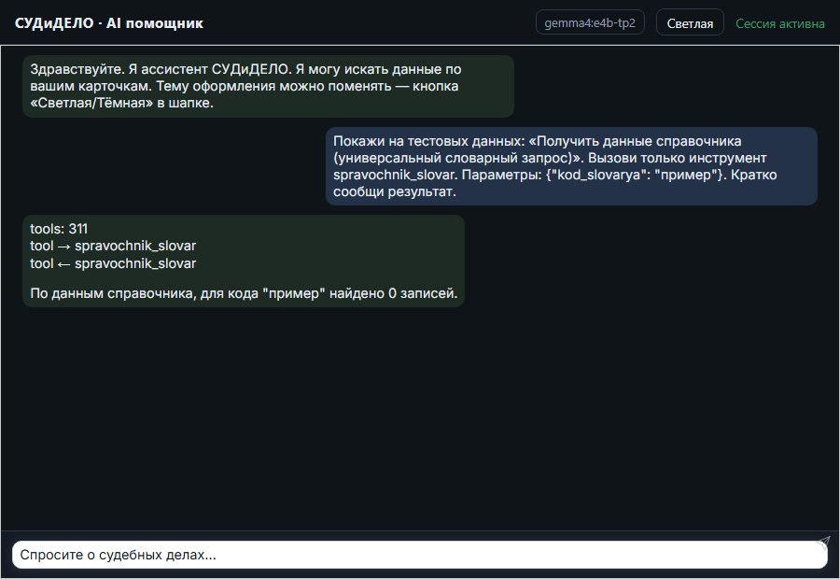Click the tool → spravochnik_slovar call line
The width and height of the screenshot is (840, 579).
click(x=113, y=247)
